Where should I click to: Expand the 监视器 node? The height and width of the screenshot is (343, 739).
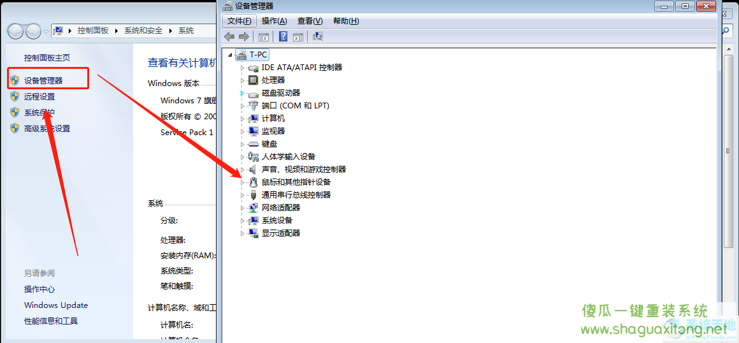(242, 131)
